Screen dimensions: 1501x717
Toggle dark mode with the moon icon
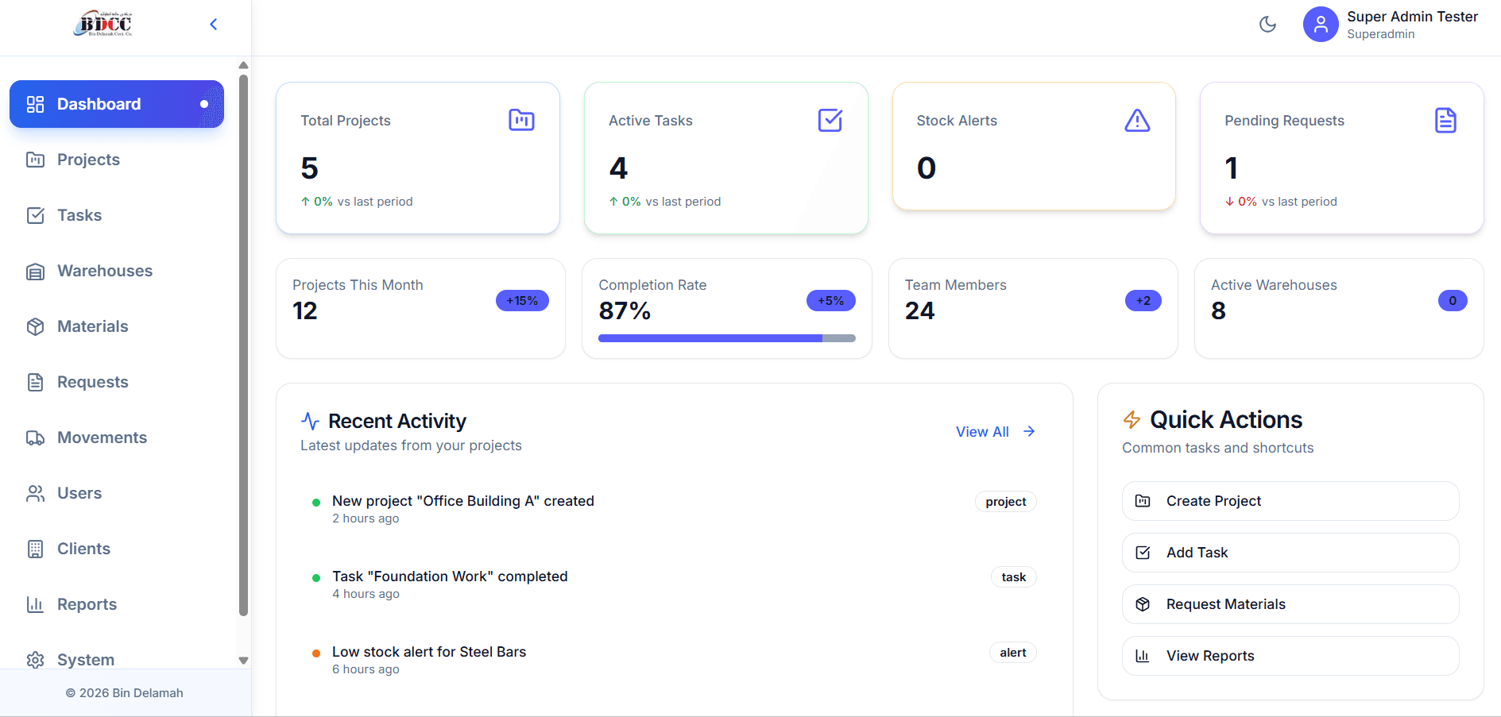point(1267,25)
